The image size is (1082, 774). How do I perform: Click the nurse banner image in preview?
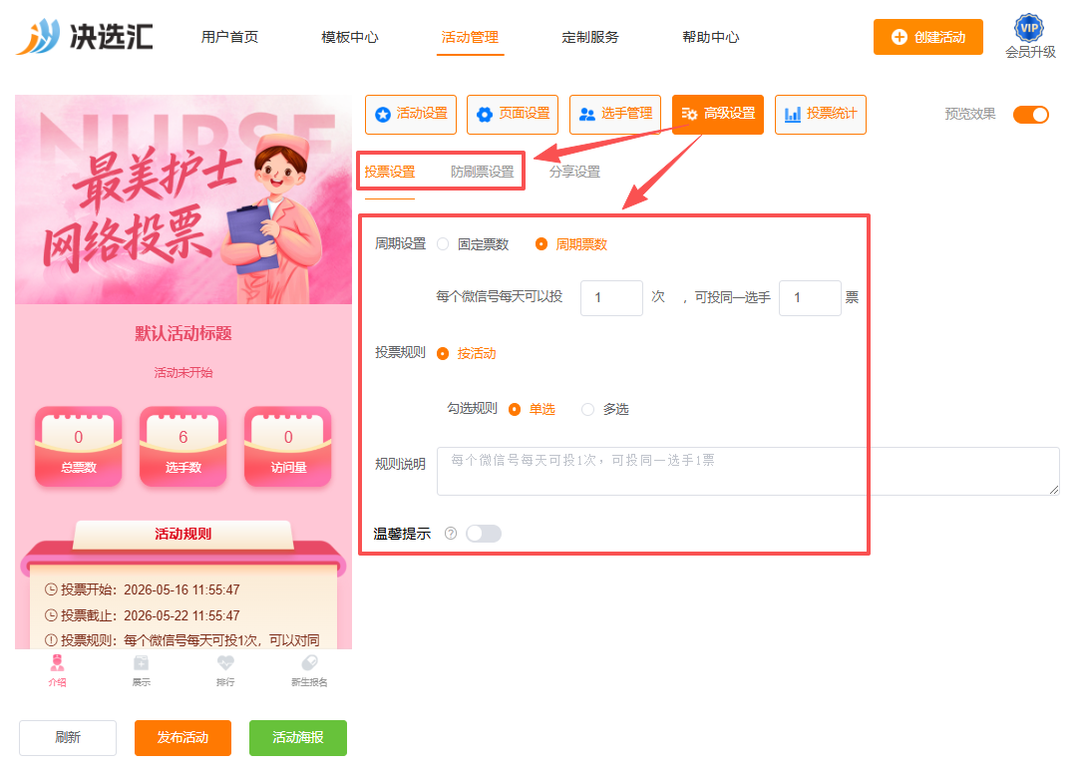(x=183, y=199)
